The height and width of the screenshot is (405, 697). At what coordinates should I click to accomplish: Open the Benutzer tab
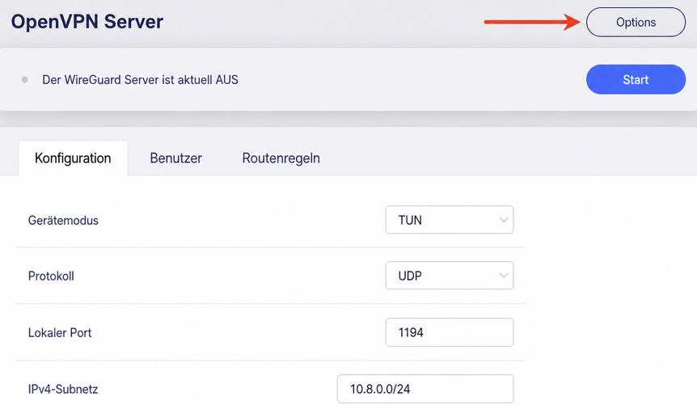[x=175, y=158]
